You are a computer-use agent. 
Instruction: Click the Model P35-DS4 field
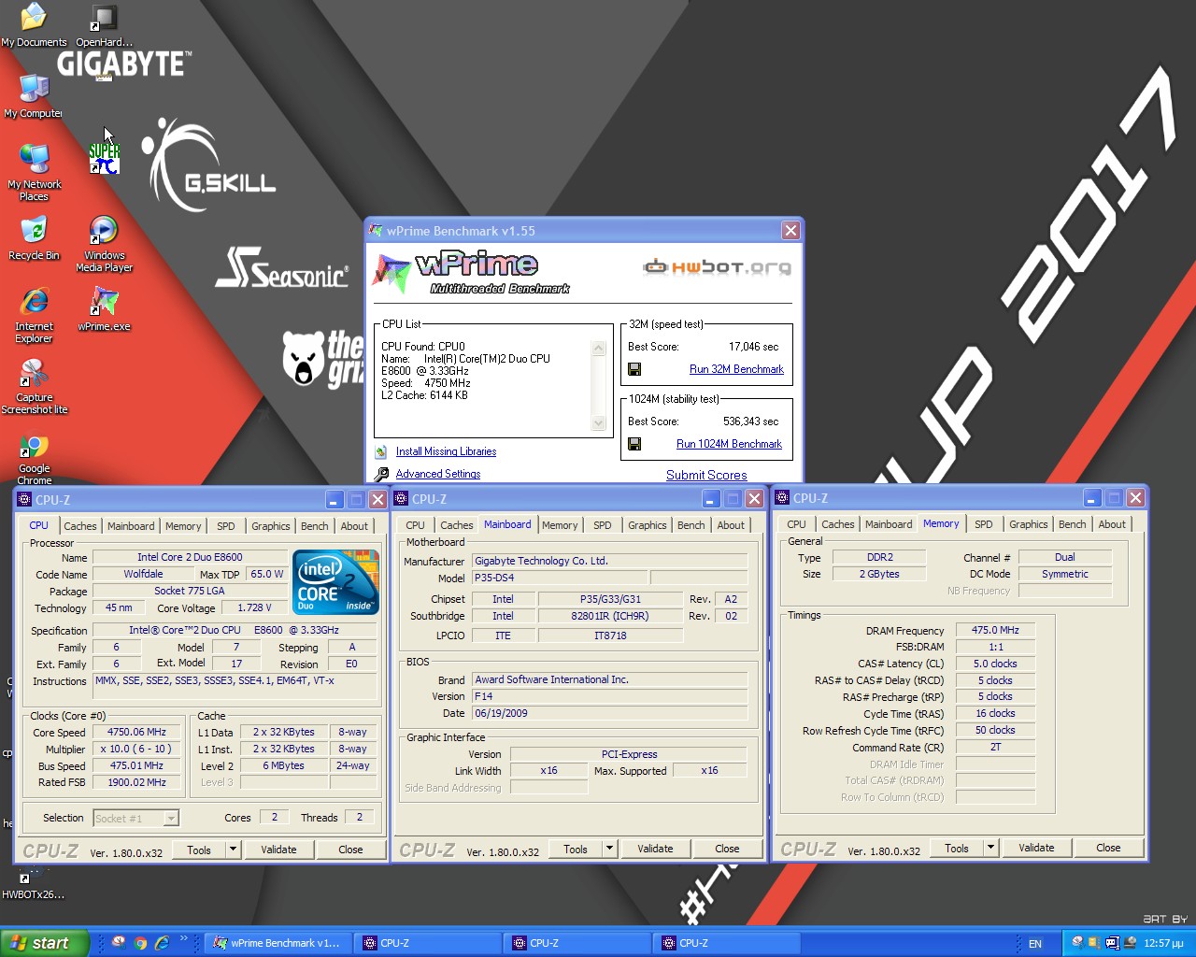pos(559,578)
